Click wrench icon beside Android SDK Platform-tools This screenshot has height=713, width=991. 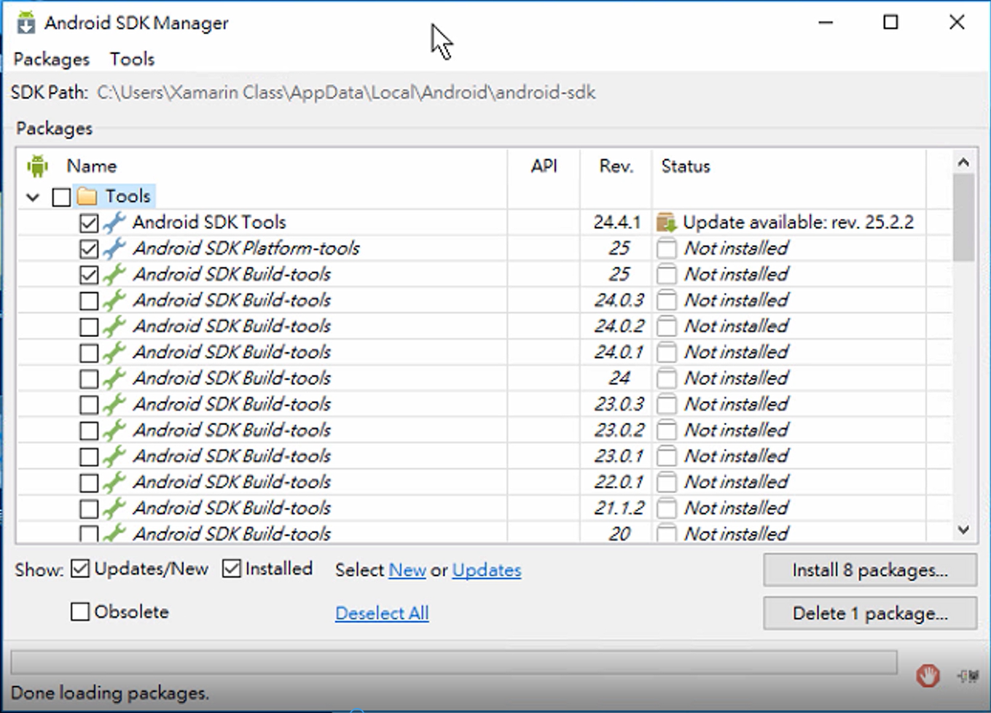pos(114,249)
